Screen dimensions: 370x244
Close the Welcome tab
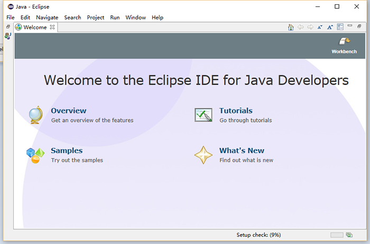click(52, 27)
